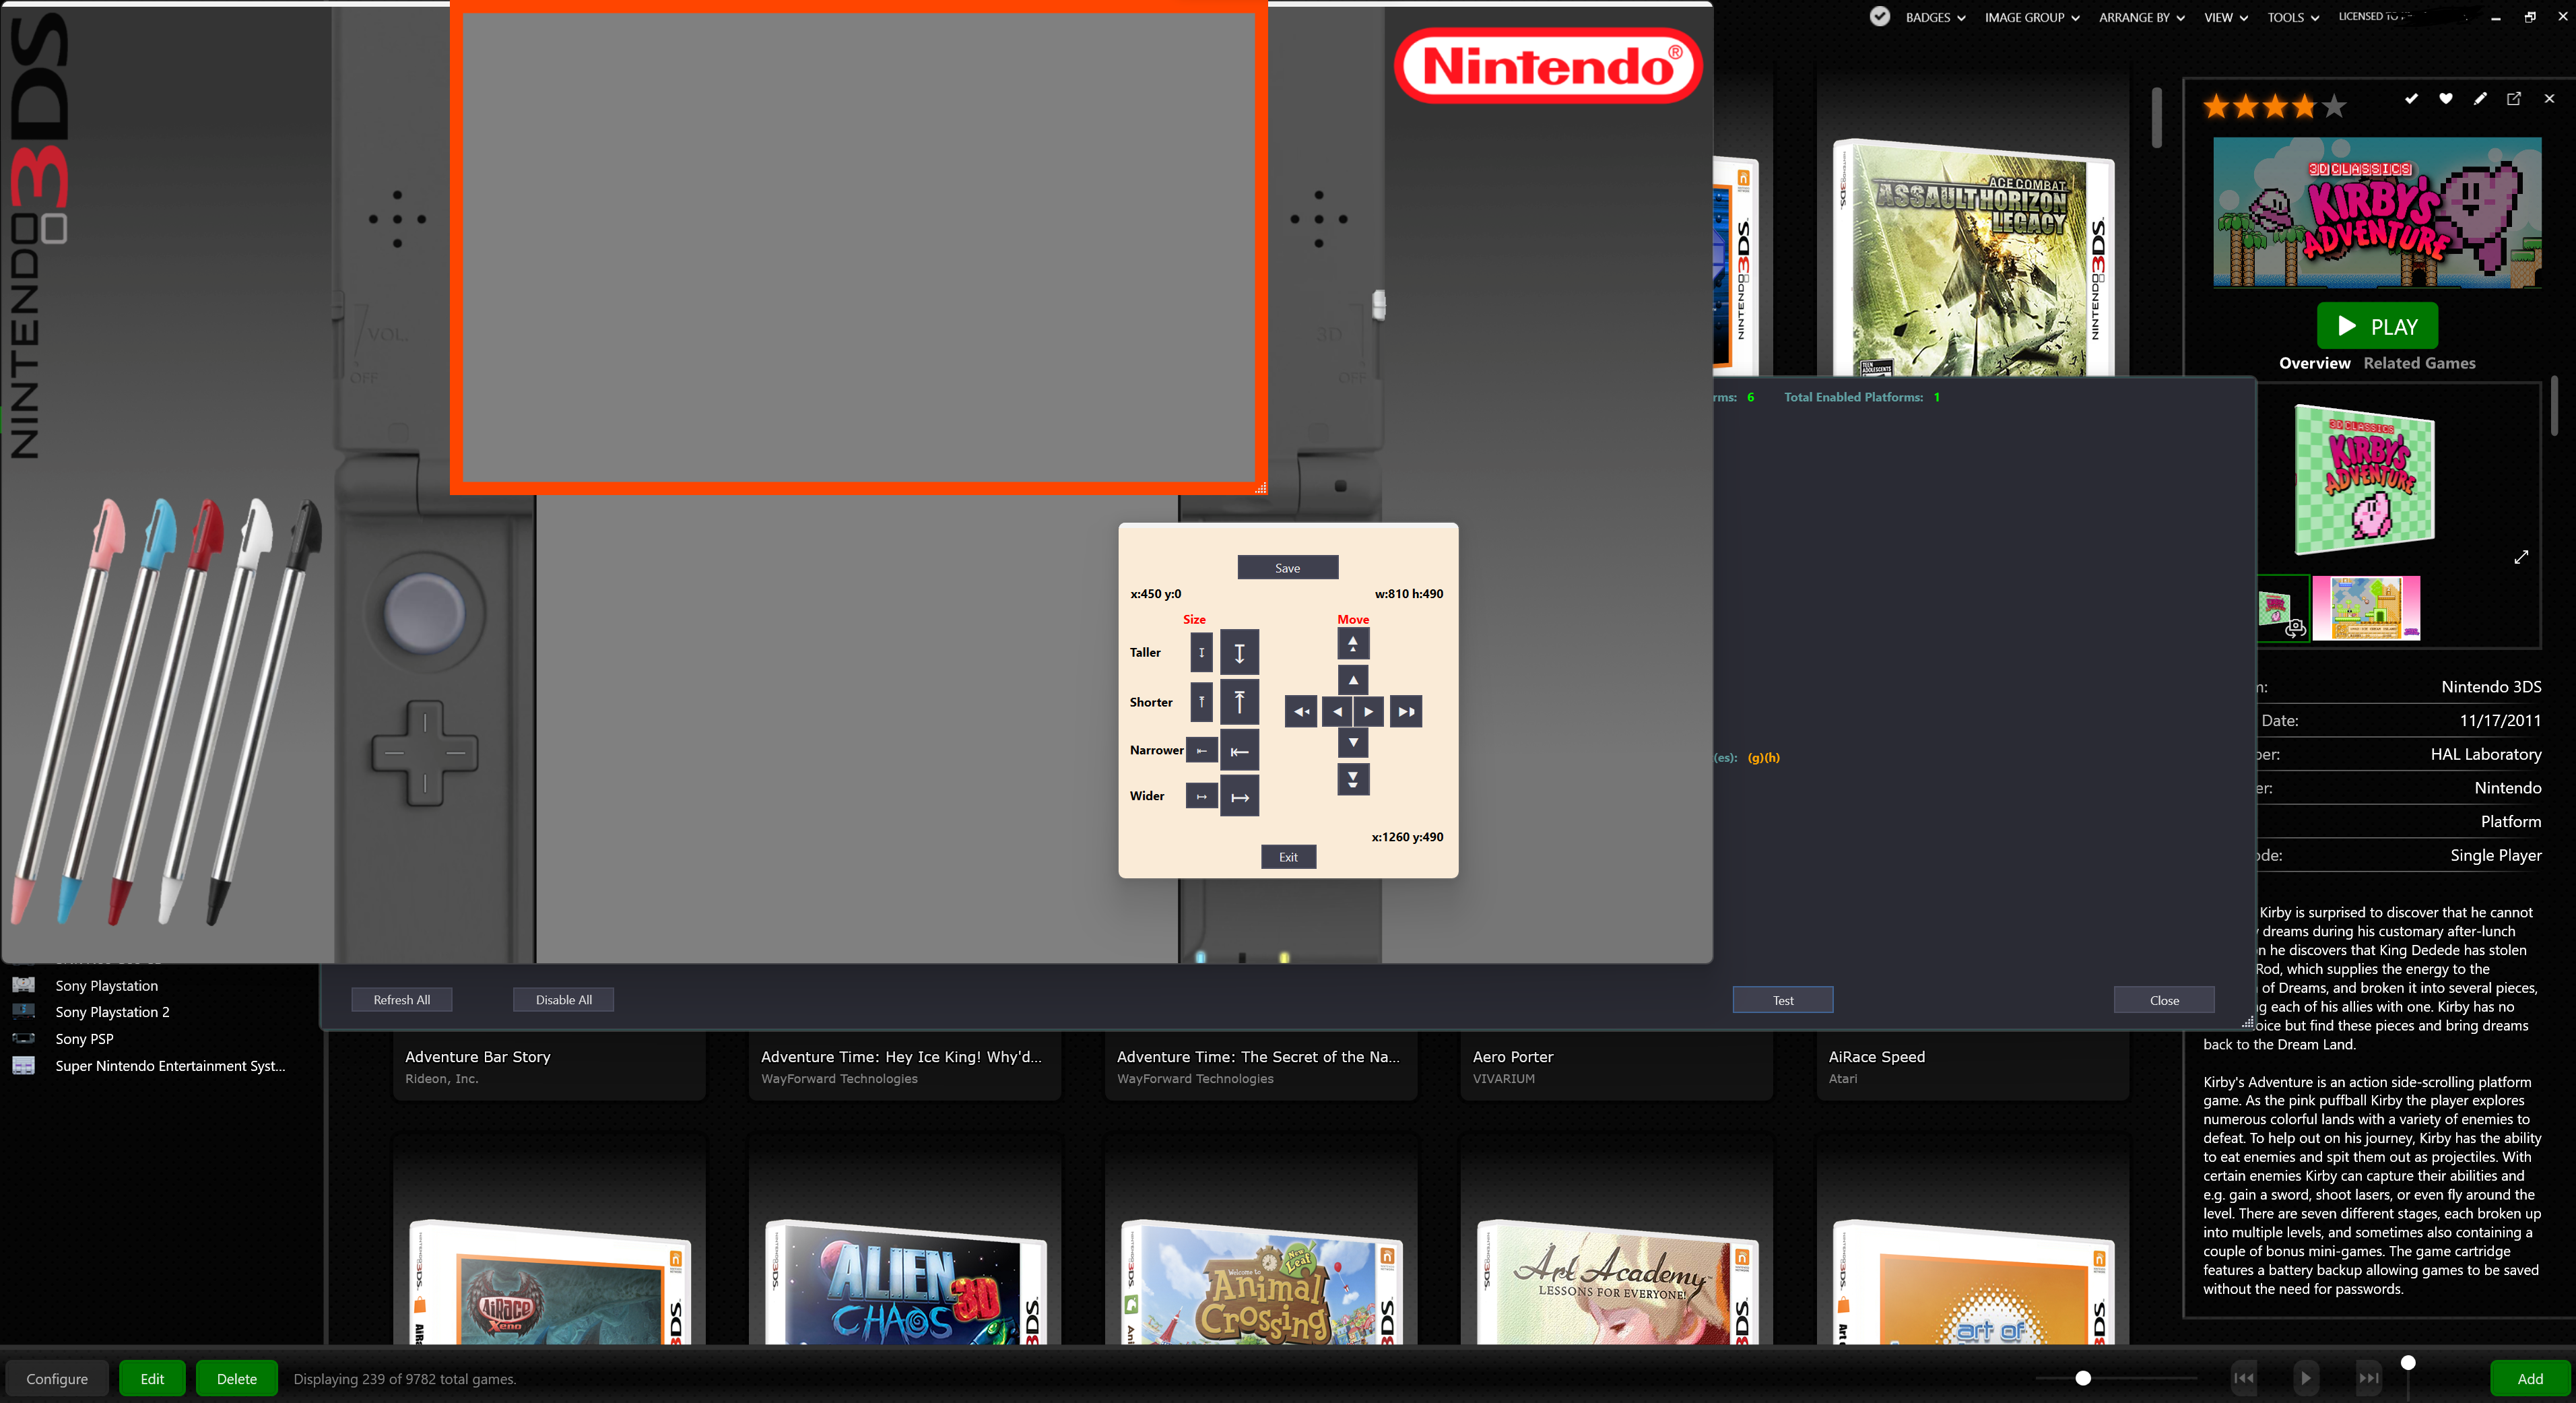The height and width of the screenshot is (1403, 2576).
Task: Toggle the round checkmark icon beside BADGES
Action: pos(1880,16)
